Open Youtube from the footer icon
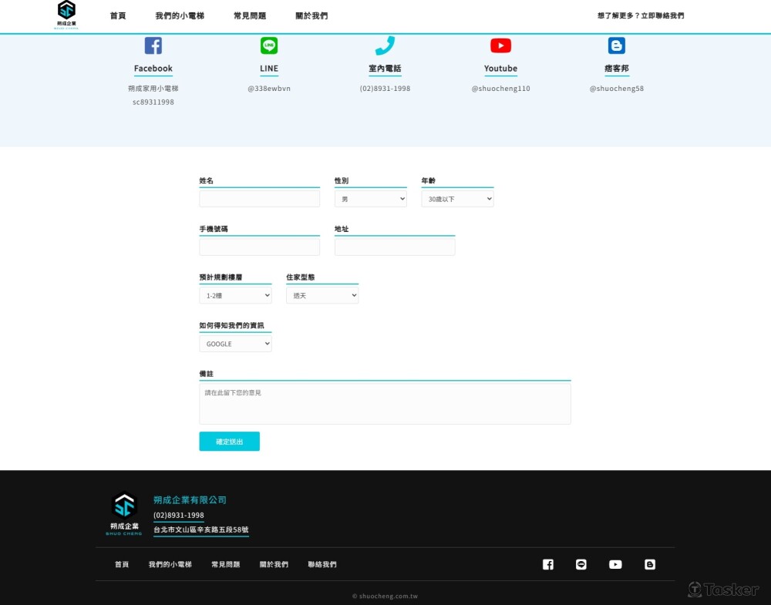The width and height of the screenshot is (771, 605). (615, 564)
